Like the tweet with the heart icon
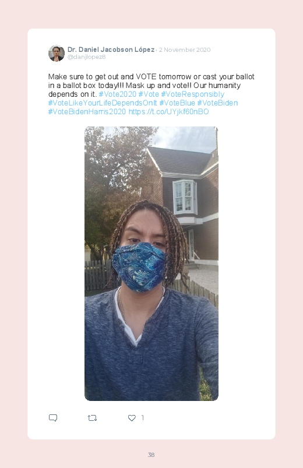The image size is (303, 468). pyautogui.click(x=132, y=418)
